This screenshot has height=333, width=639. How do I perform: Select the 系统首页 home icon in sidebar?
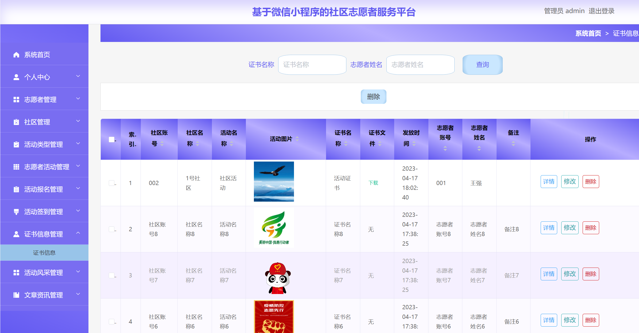[16, 55]
